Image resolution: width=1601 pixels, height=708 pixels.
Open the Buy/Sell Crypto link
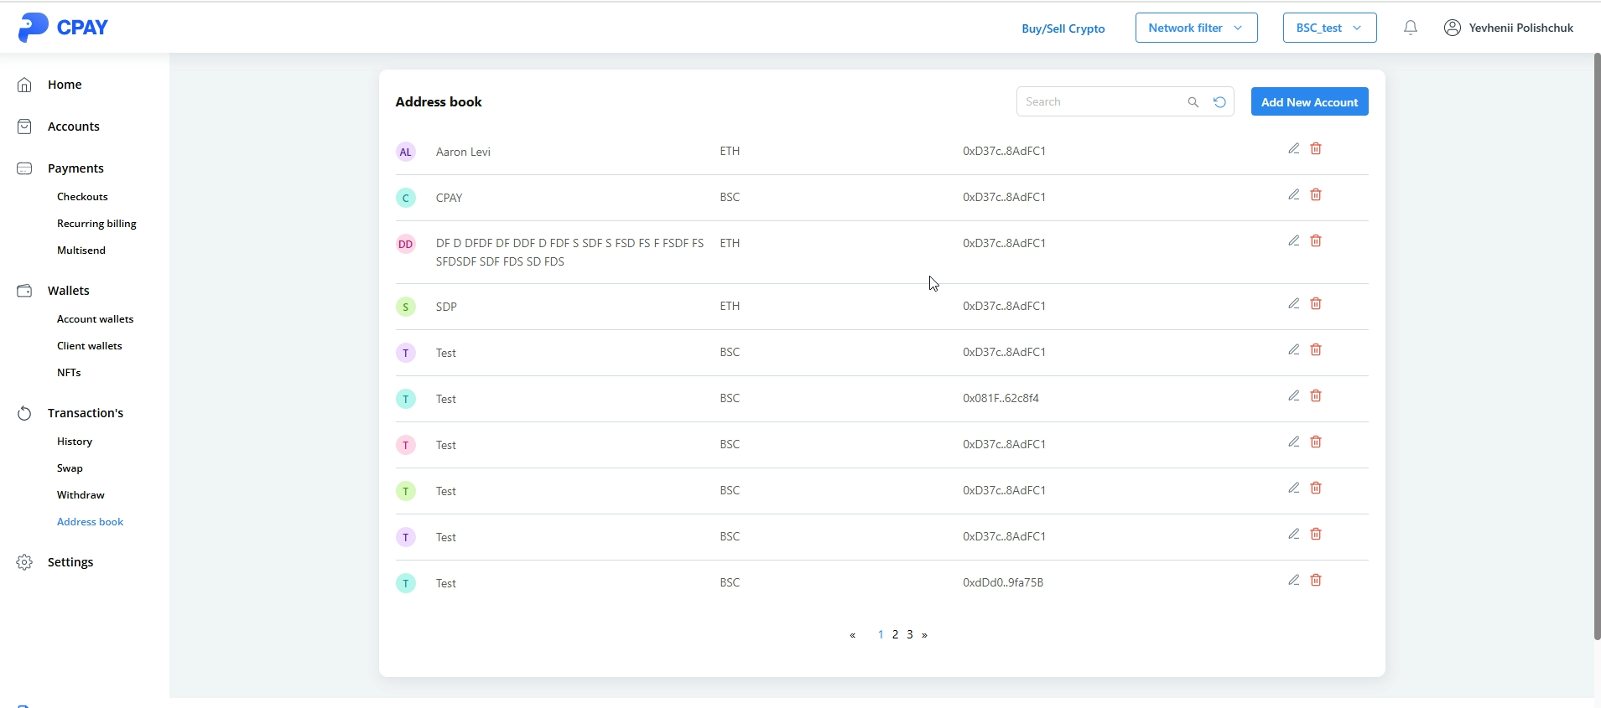tap(1063, 28)
